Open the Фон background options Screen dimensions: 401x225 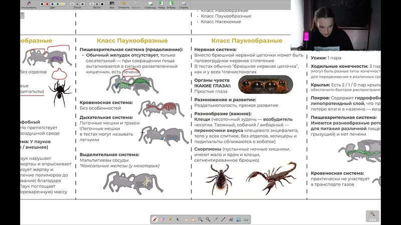(x=112, y=4)
